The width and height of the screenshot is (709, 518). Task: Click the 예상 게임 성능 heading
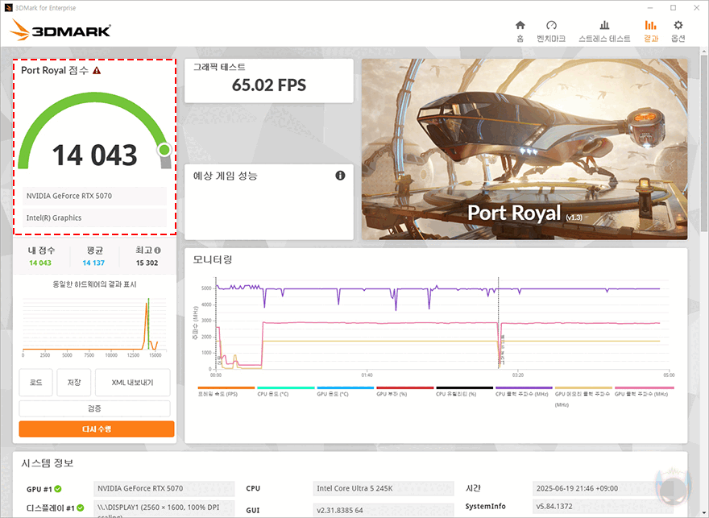coord(225,176)
